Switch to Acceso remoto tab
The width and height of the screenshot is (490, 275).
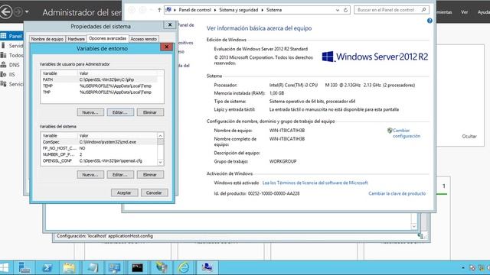click(x=143, y=39)
